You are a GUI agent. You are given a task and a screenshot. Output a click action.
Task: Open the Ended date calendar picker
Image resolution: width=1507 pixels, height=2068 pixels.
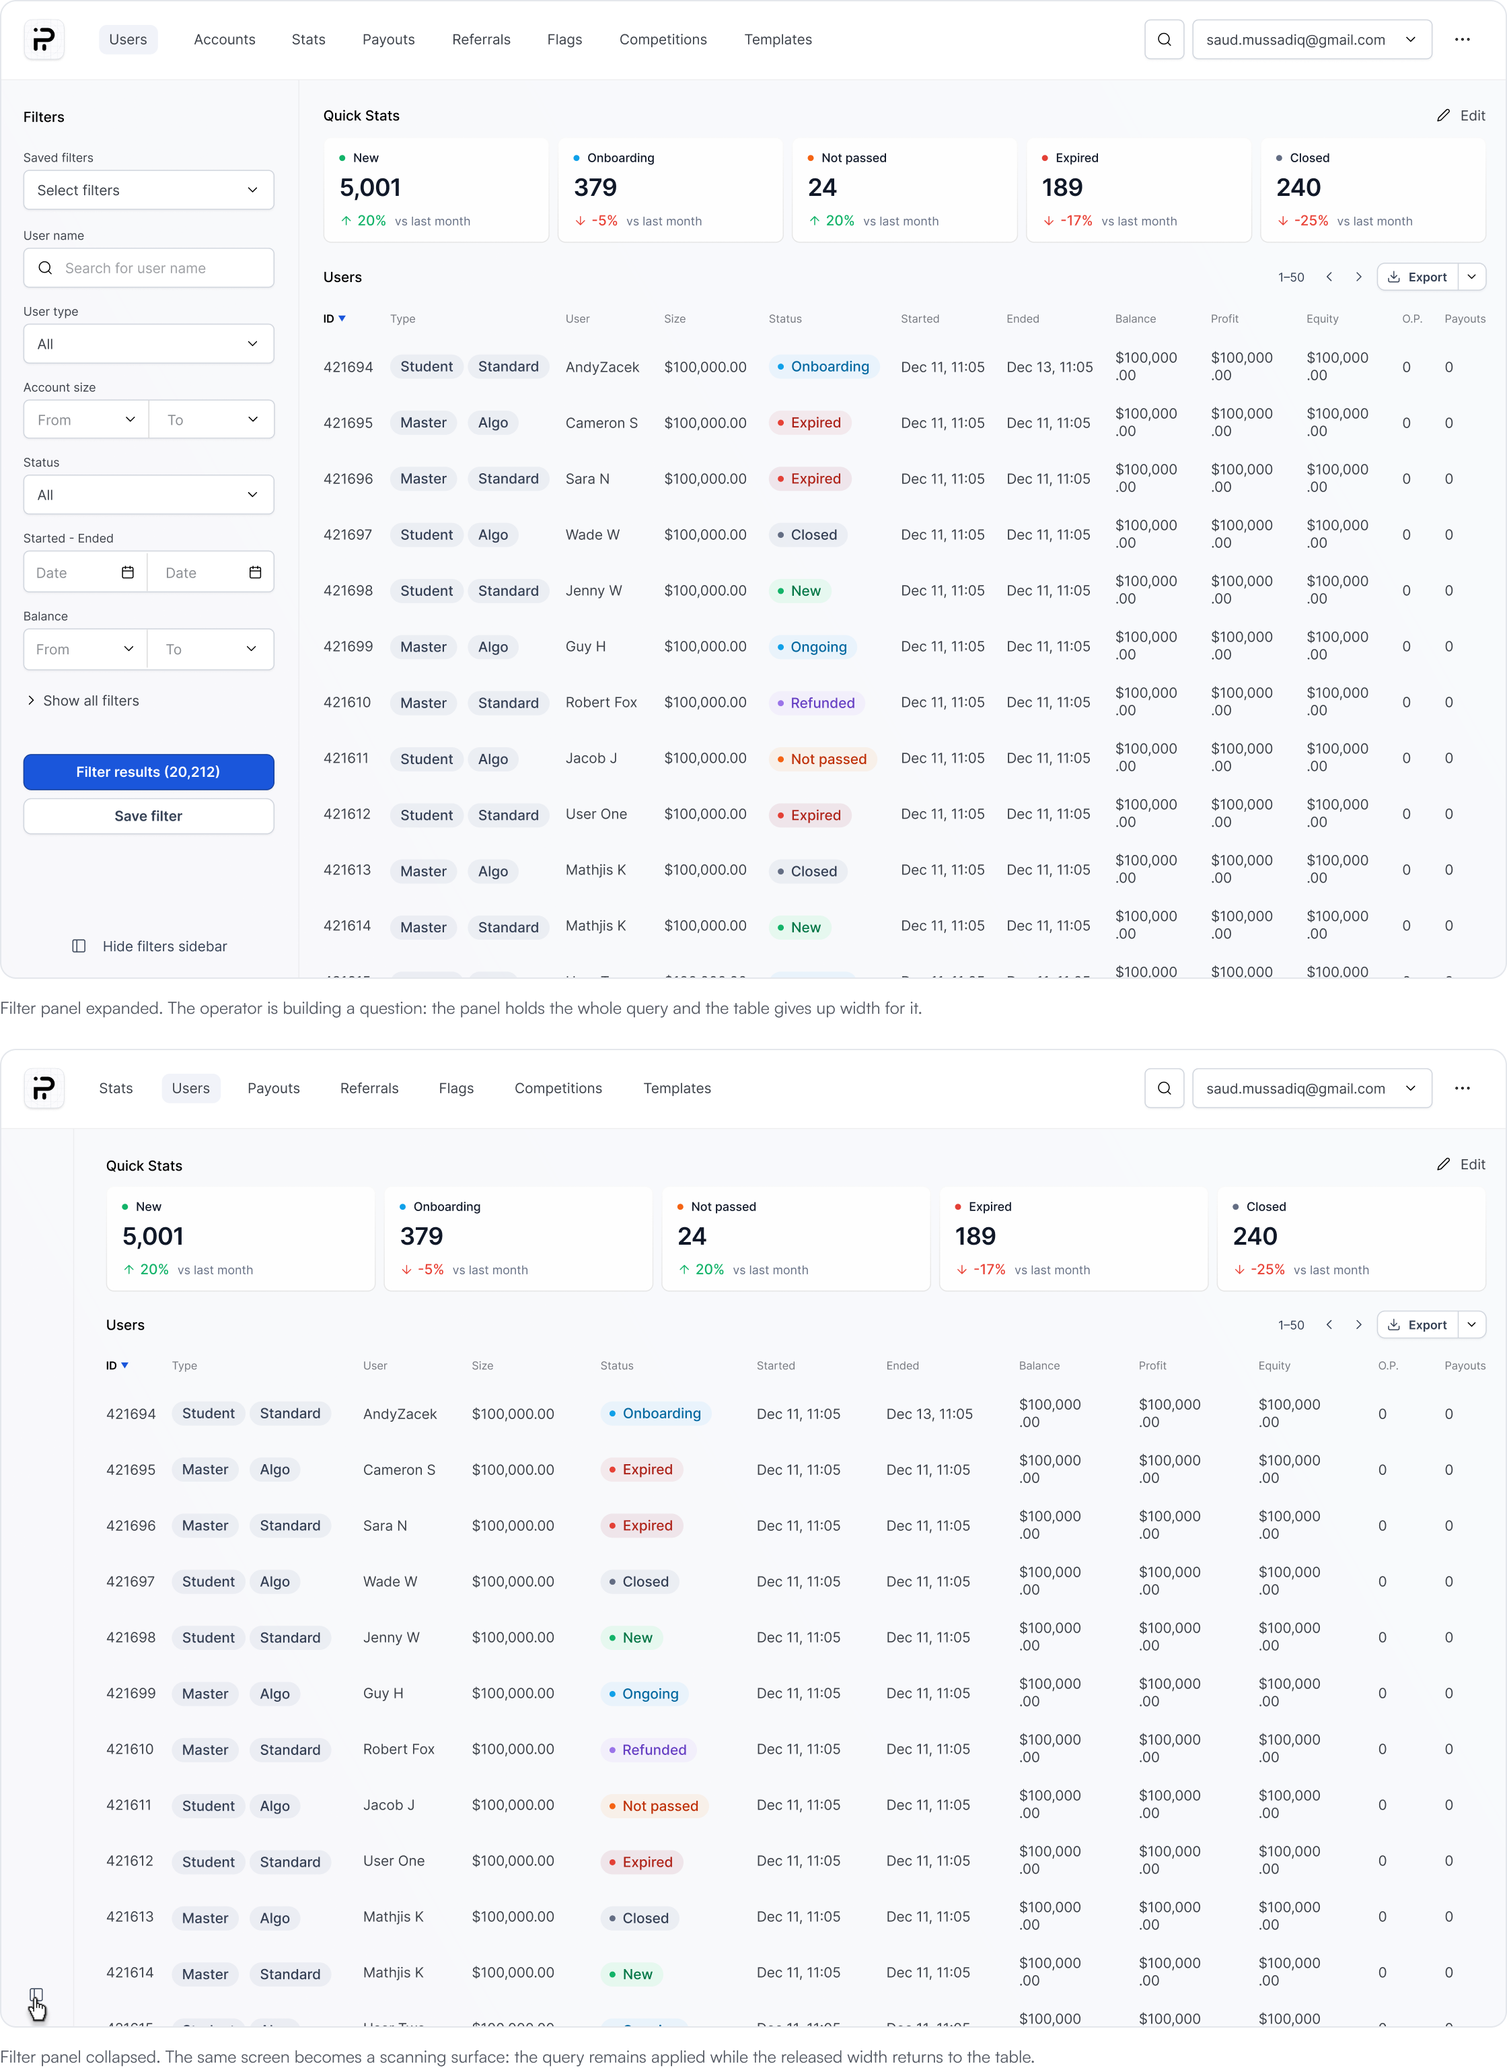pyautogui.click(x=256, y=572)
